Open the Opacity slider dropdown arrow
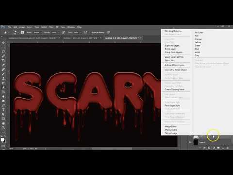233x175 pixels. click(59, 33)
